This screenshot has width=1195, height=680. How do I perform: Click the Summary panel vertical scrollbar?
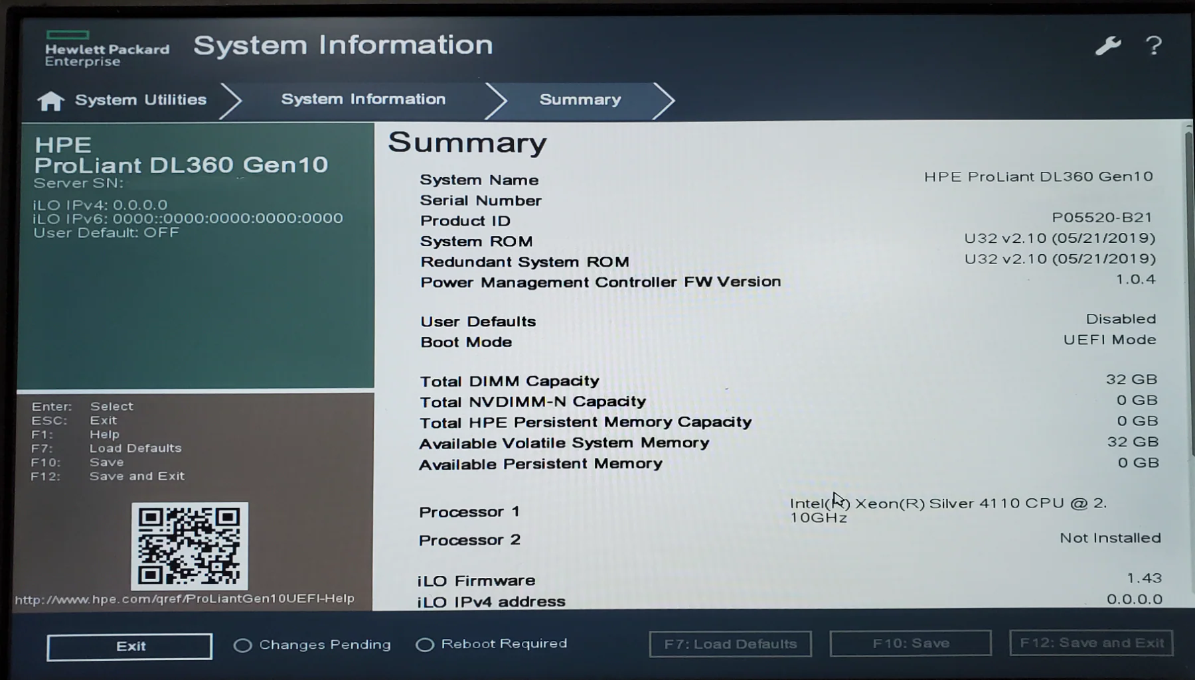click(1188, 292)
